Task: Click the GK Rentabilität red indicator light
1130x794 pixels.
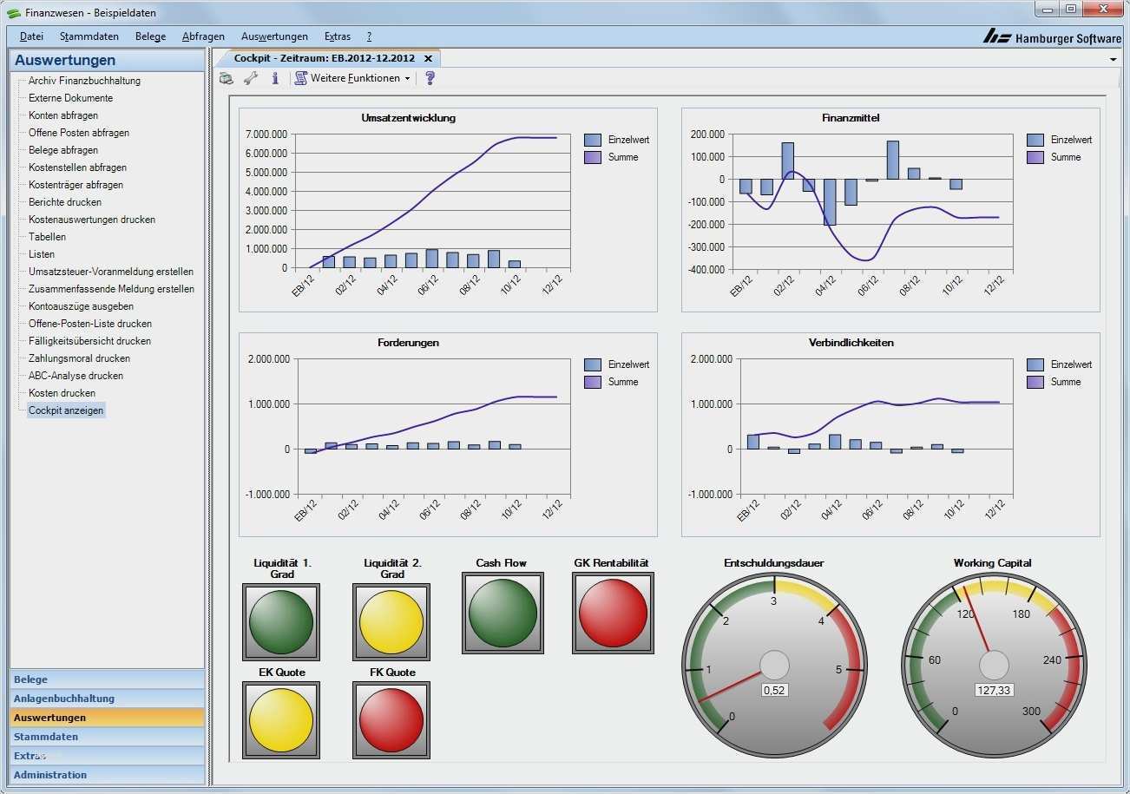Action: click(613, 613)
